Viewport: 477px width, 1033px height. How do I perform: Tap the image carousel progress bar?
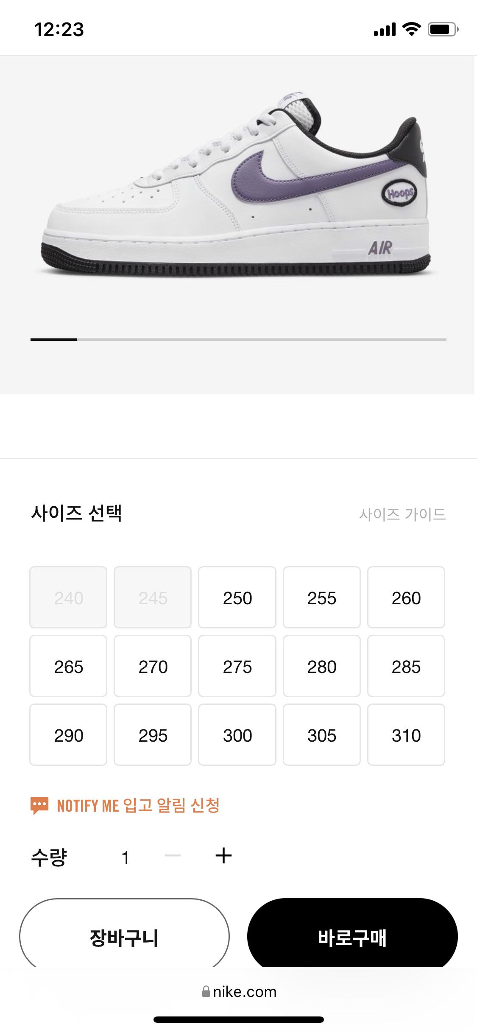pos(238,340)
